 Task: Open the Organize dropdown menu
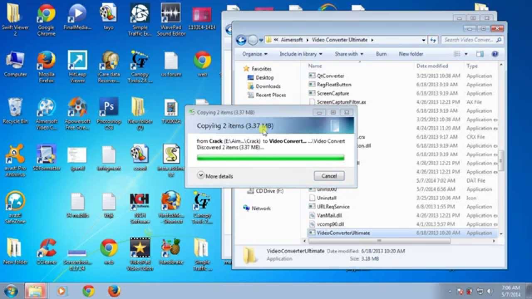[255, 54]
